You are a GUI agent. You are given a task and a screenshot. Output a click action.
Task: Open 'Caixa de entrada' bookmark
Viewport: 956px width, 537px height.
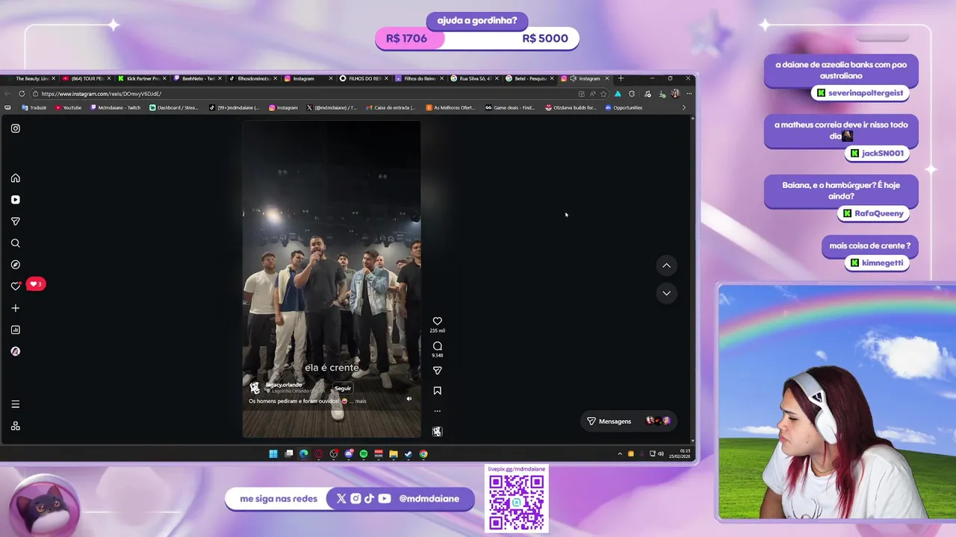[x=391, y=107]
